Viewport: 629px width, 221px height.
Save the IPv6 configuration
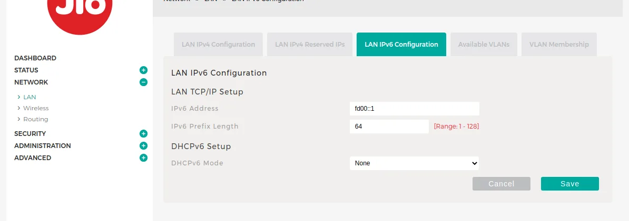click(569, 184)
